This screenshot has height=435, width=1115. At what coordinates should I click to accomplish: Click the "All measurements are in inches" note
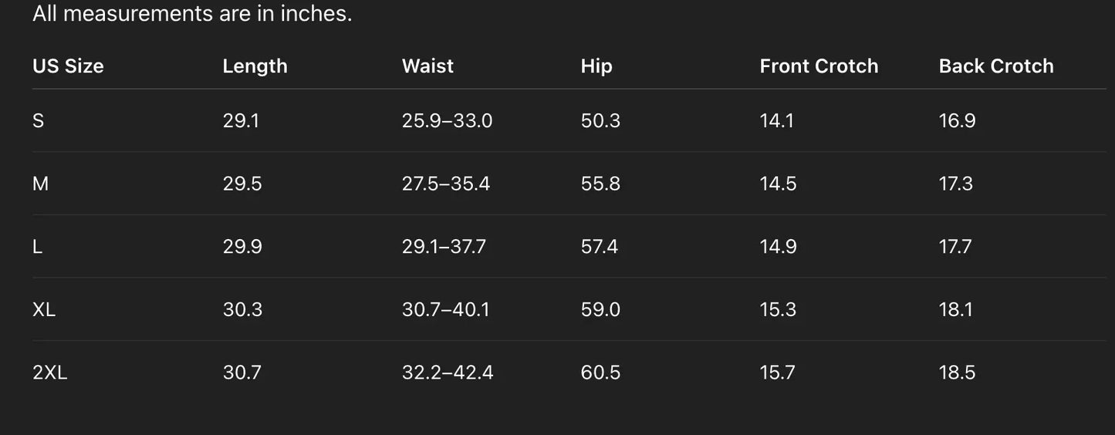click(x=192, y=14)
